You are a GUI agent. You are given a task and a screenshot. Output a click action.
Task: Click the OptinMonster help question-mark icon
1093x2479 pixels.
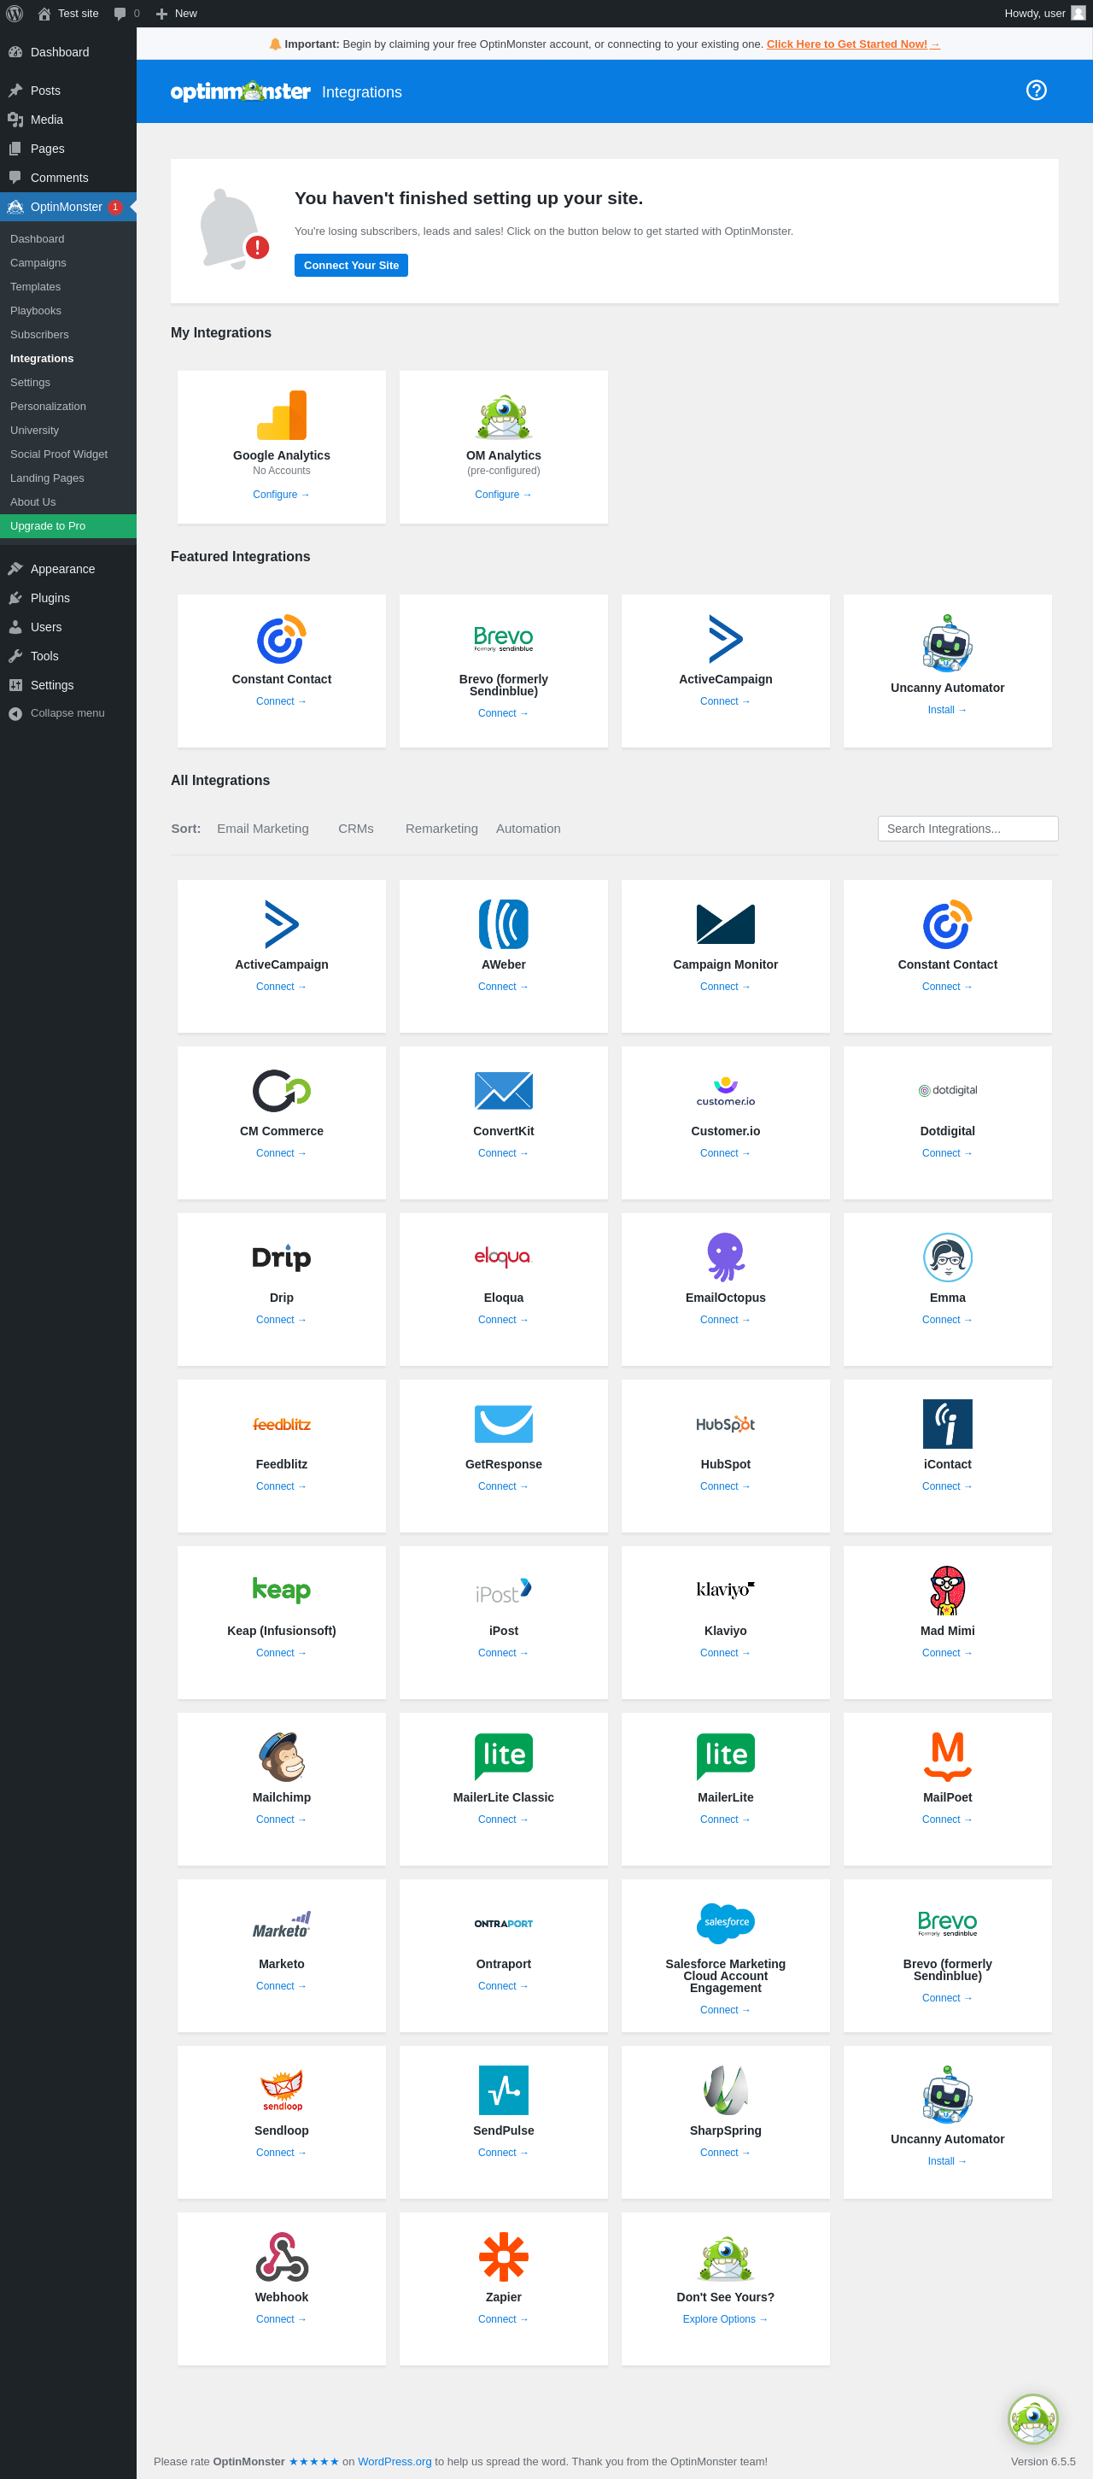click(1037, 91)
